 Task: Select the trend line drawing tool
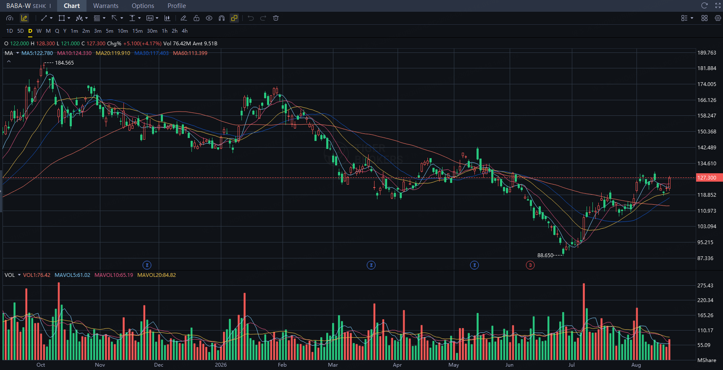pos(44,18)
